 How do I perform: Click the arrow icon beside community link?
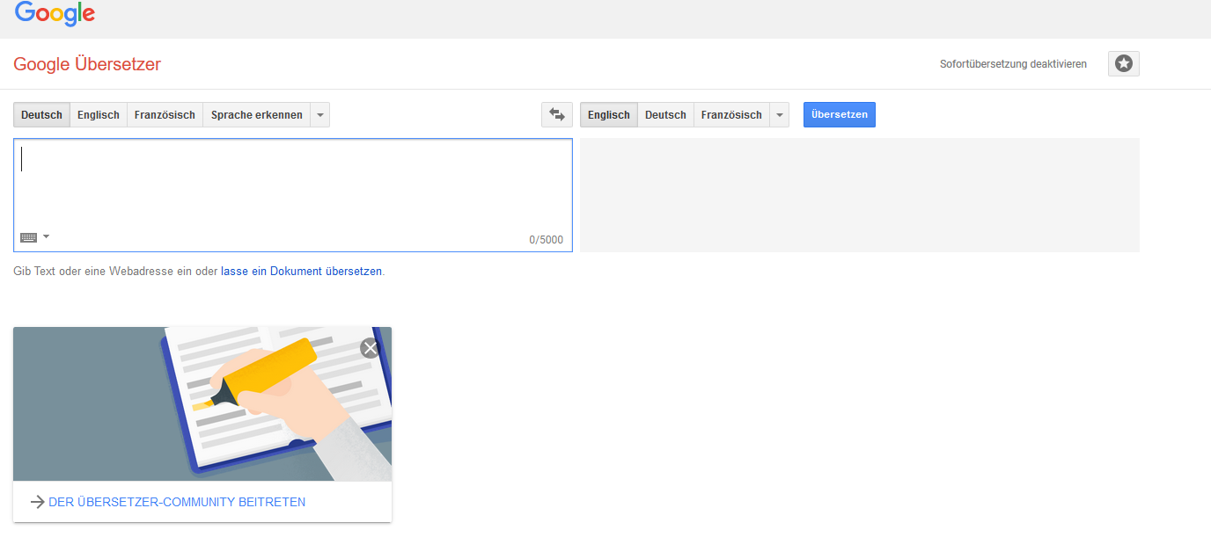37,503
